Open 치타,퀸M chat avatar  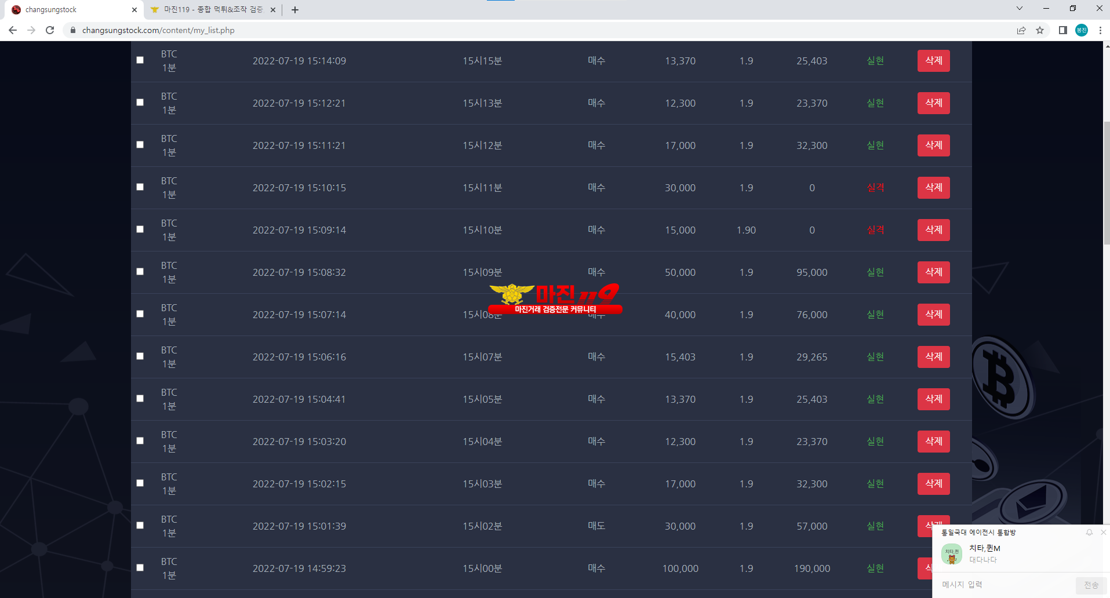coord(952,554)
